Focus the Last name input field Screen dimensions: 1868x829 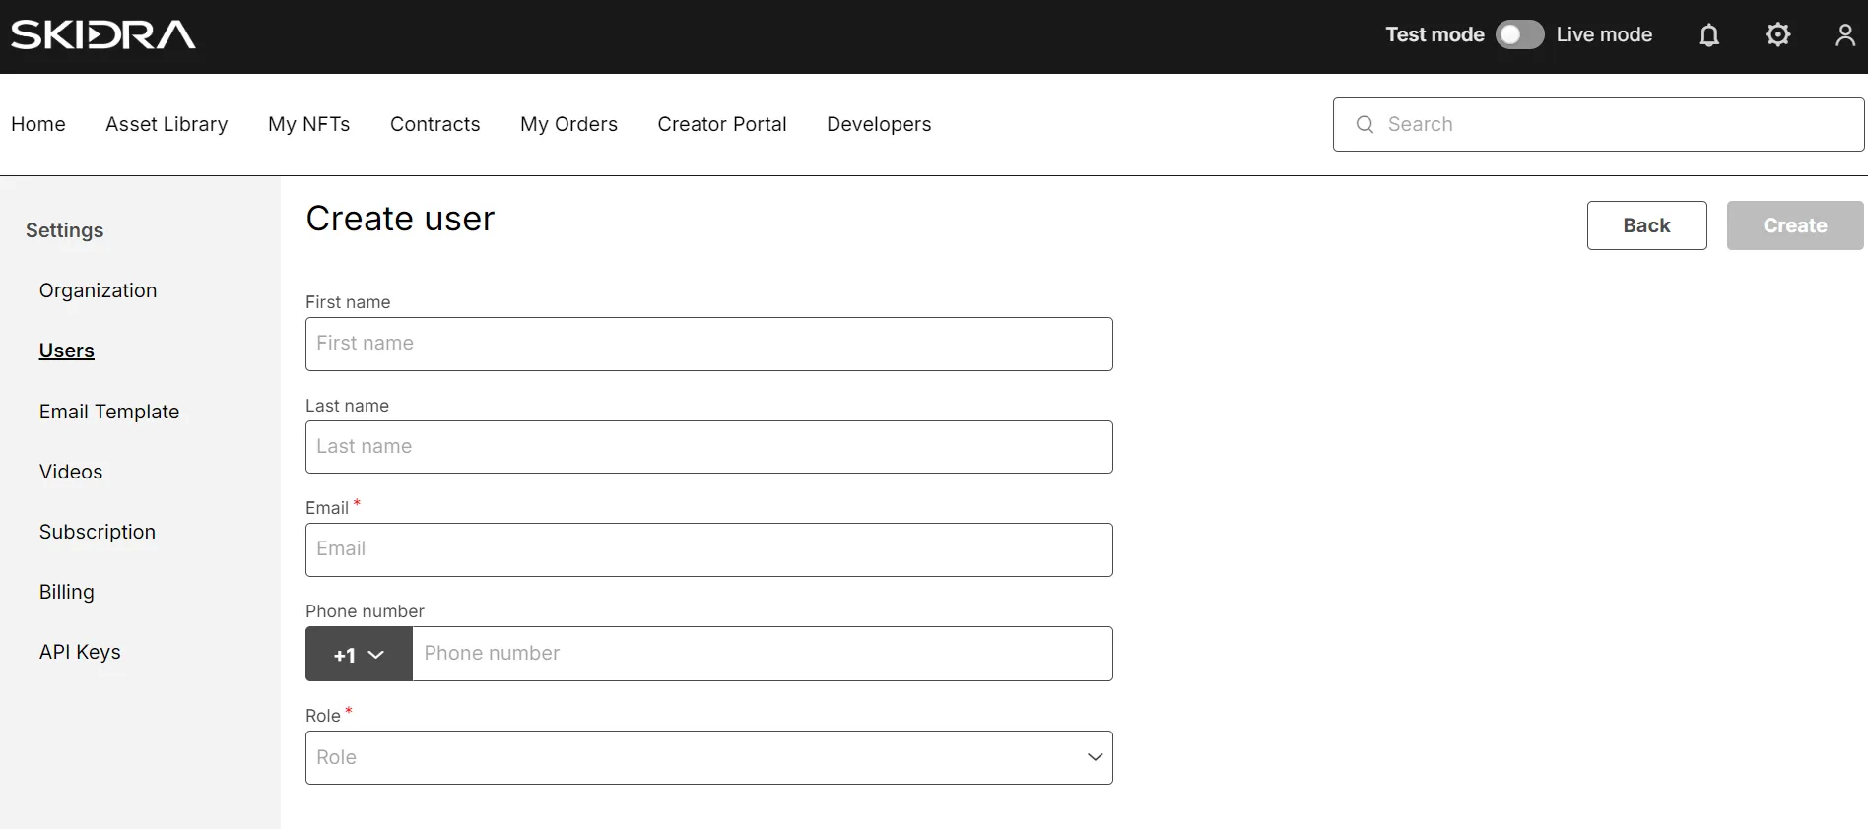pyautogui.click(x=709, y=447)
